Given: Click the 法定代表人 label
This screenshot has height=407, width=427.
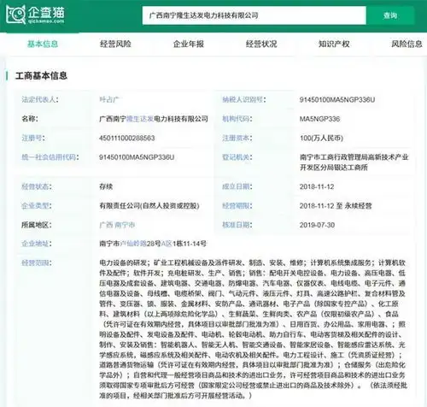Looking at the screenshot, I should tap(40, 100).
